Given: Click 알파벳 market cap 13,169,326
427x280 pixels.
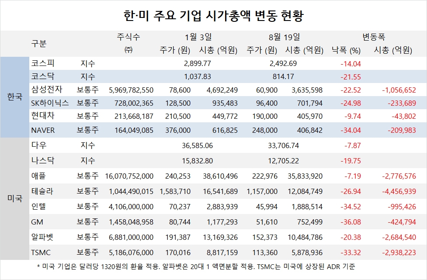Looking at the screenshot, I should point(220,237).
